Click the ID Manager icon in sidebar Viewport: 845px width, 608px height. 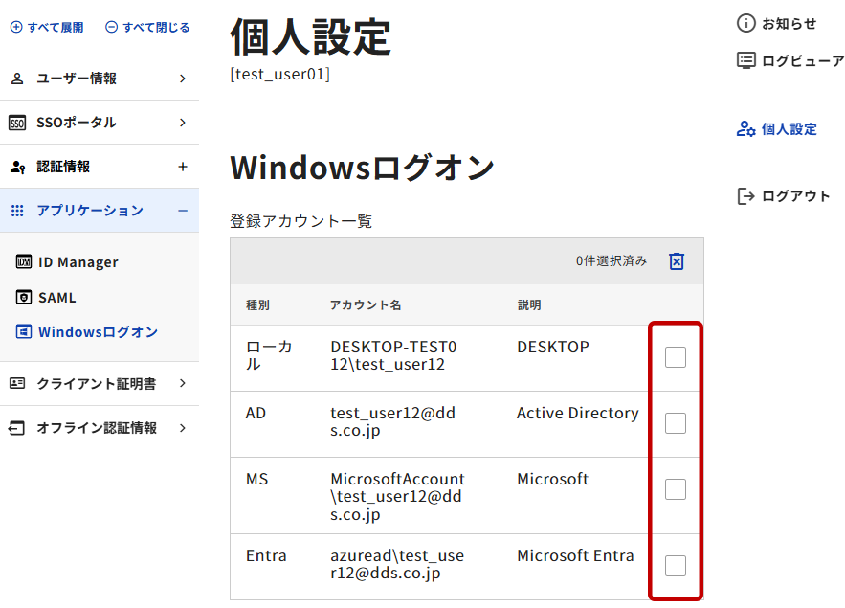(x=24, y=262)
